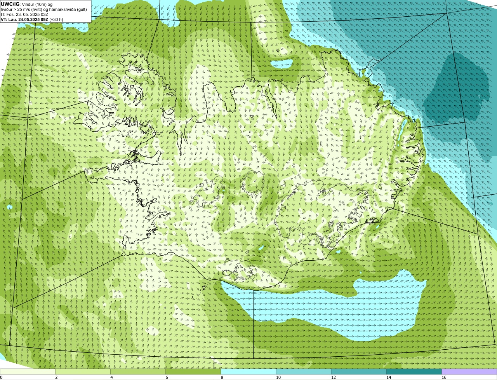Click the light green 2–4 m/s legend swatch
Image resolution: width=497 pixels, height=380 pixels.
tap(83, 371)
